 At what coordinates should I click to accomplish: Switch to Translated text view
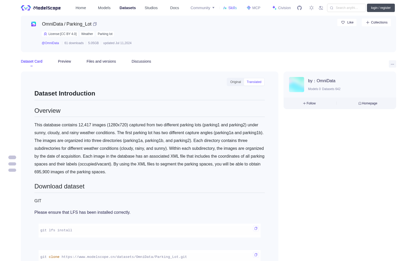tap(254, 82)
